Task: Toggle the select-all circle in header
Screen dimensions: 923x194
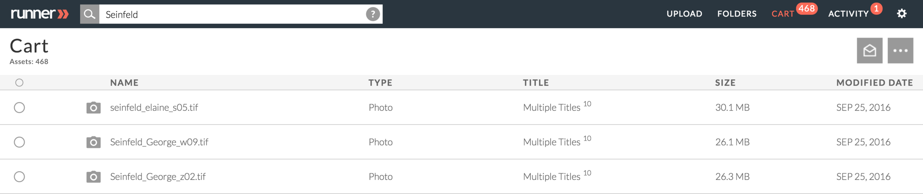Action: pos(19,83)
